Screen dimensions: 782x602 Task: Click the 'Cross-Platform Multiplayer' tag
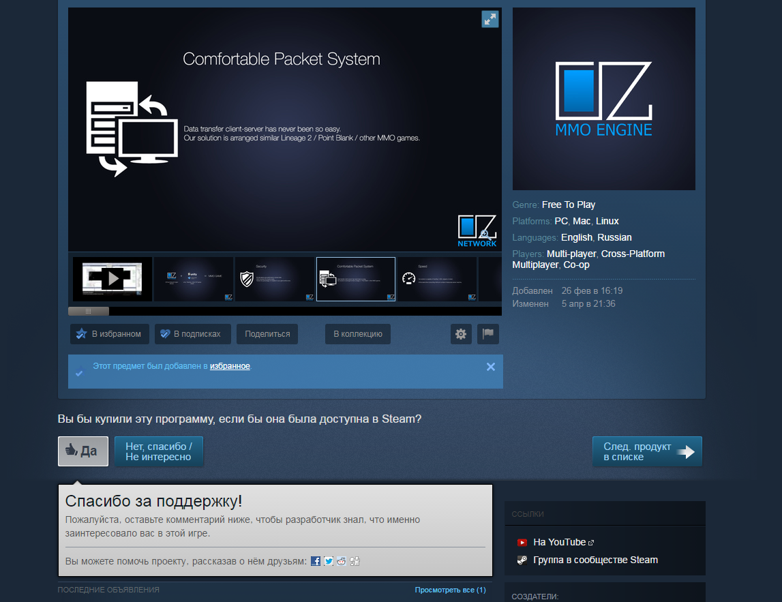tap(588, 259)
